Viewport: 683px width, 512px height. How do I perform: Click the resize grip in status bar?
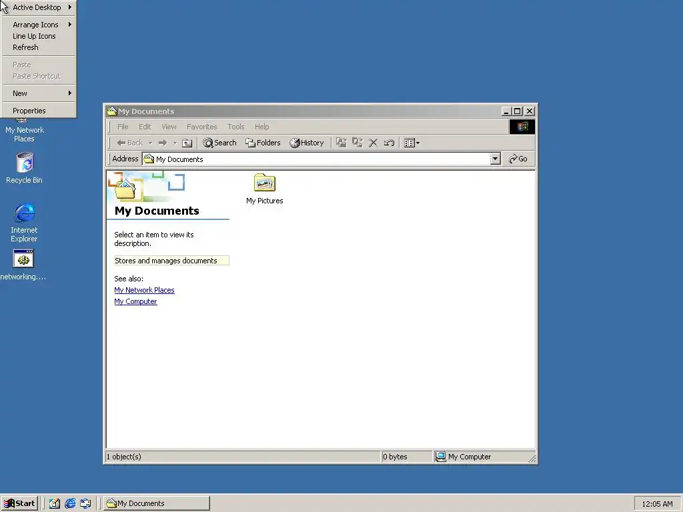(532, 458)
